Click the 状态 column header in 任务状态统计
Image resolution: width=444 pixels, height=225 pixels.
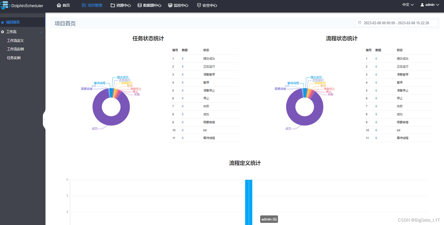coord(206,50)
